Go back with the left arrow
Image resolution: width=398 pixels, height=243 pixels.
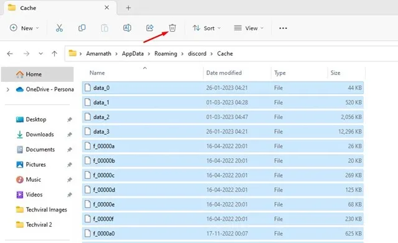coord(10,54)
